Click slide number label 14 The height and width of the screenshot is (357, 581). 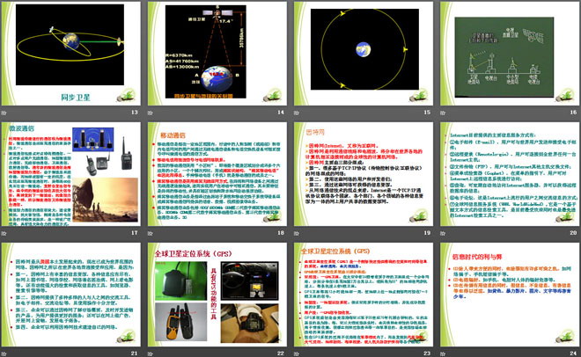point(281,112)
